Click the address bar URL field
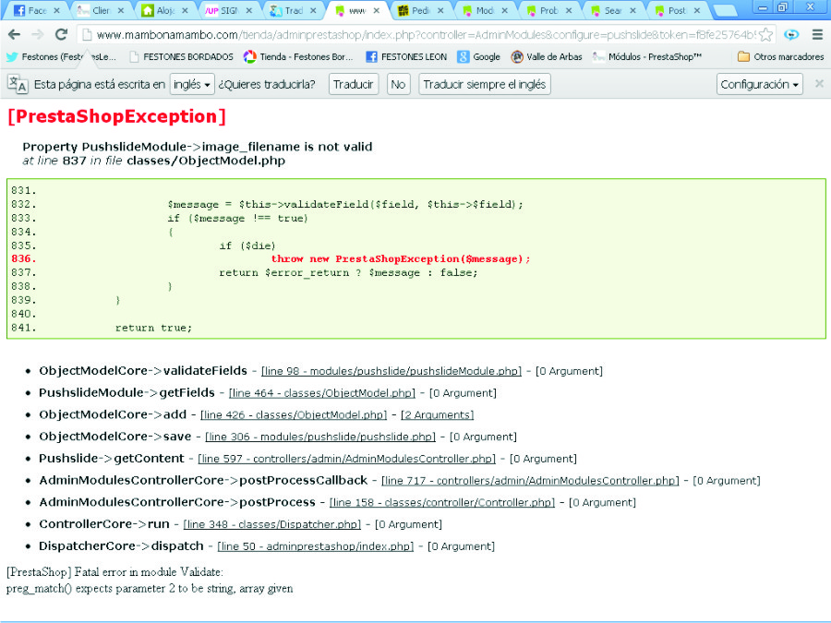Screen dimensions: 831x623 424,35
